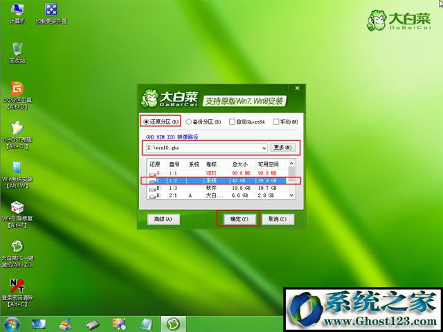Click the partition list scrollbar thumb
443x332 pixels.
[291, 174]
